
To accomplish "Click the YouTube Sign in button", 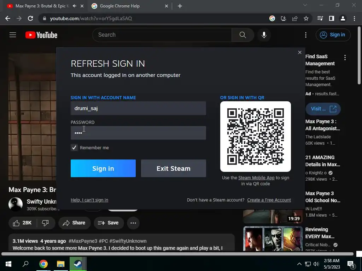I will pyautogui.click(x=333, y=35).
